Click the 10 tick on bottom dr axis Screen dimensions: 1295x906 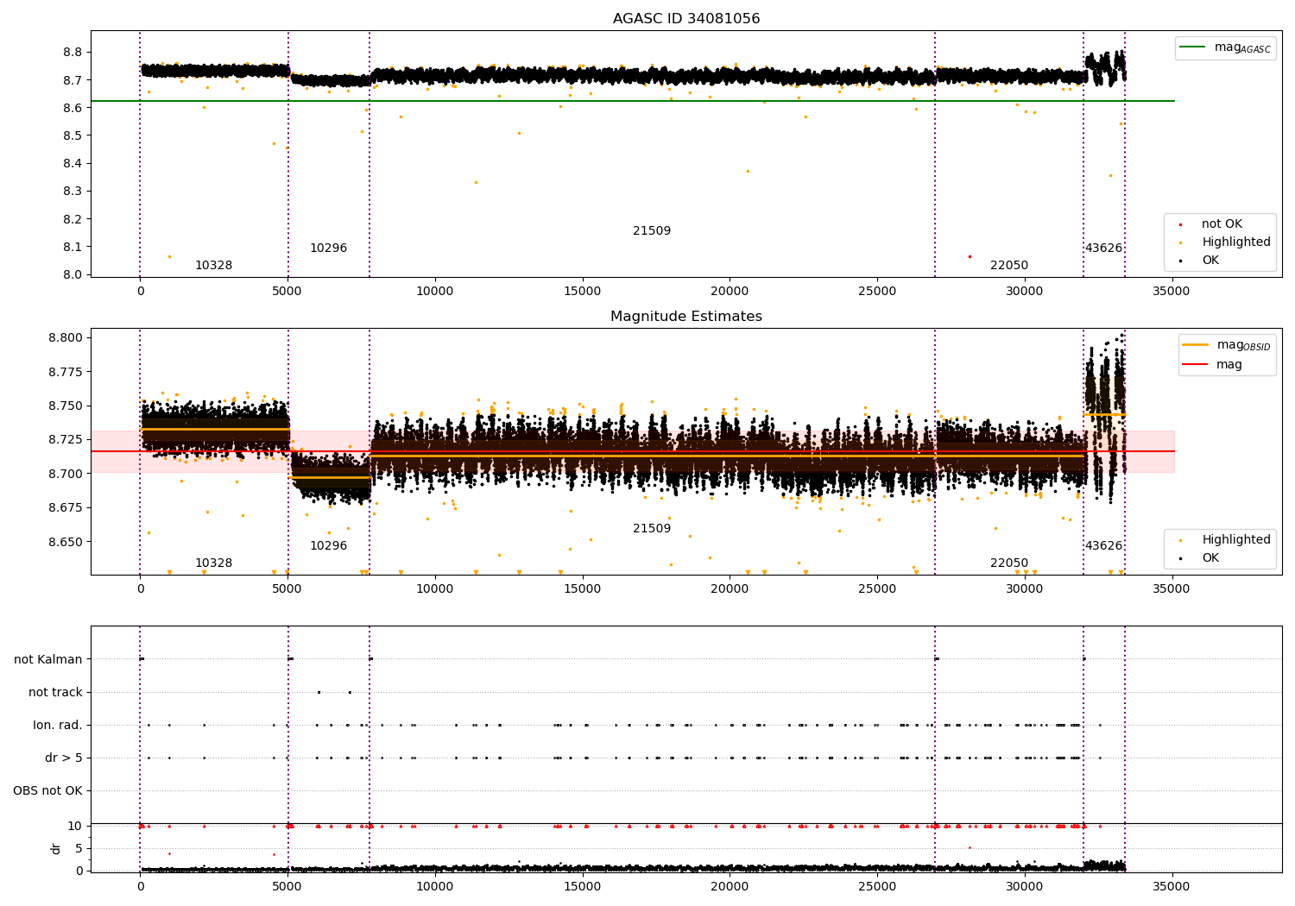(x=75, y=827)
